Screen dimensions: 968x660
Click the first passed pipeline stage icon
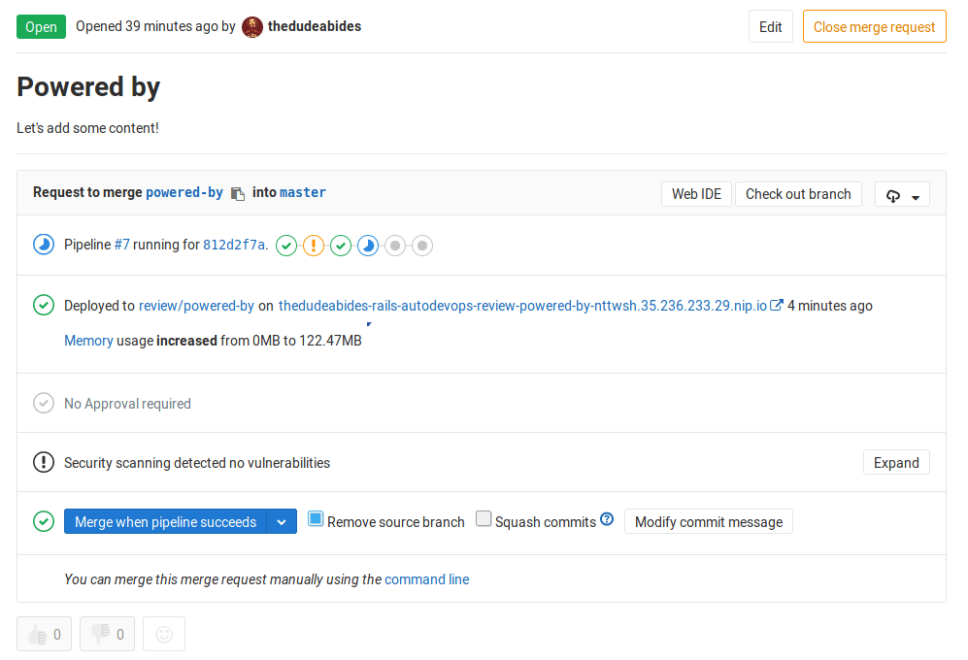click(286, 246)
